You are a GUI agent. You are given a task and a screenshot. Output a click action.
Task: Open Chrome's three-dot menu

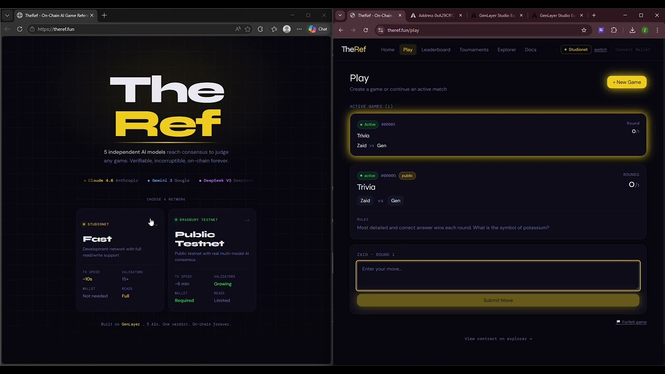[657, 30]
